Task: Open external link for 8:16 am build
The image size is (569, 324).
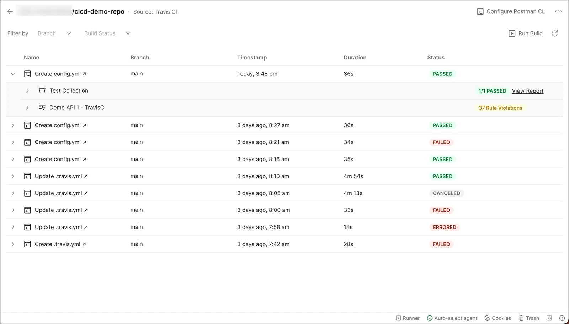Action: [85, 159]
